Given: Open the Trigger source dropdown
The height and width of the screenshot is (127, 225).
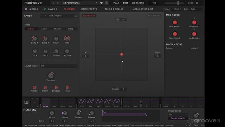Looking at the screenshot, I should click(178, 115).
